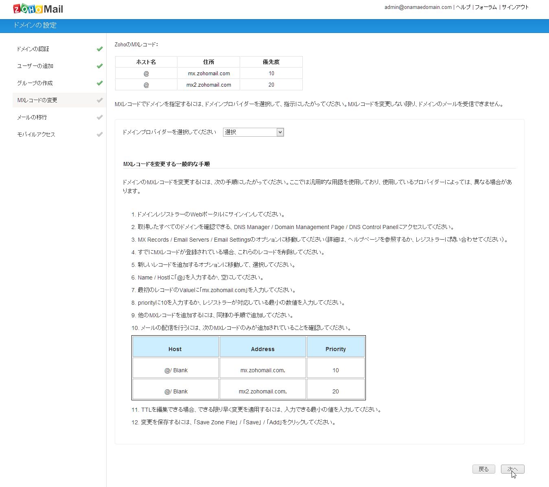The image size is (549, 487).
Task: Click the checkmark beside グループの作成
Action: [100, 83]
